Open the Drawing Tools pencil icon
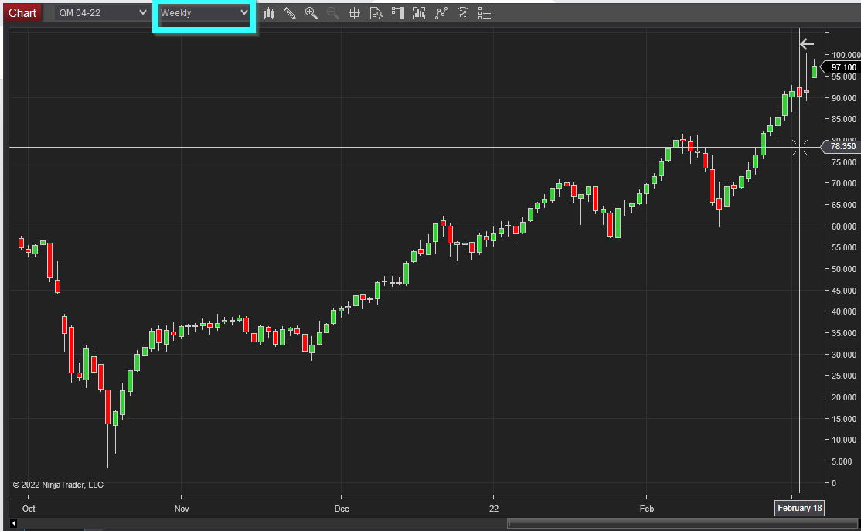Image resolution: width=861 pixels, height=531 pixels. click(290, 13)
